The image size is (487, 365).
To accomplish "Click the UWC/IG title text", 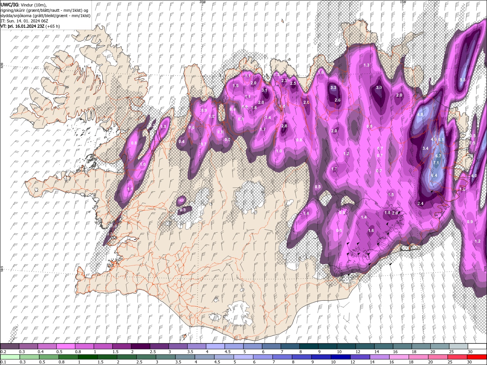I will (10, 5).
